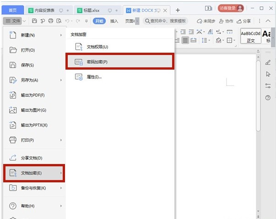Click 分享文档(D) in file menu

[x=31, y=158]
